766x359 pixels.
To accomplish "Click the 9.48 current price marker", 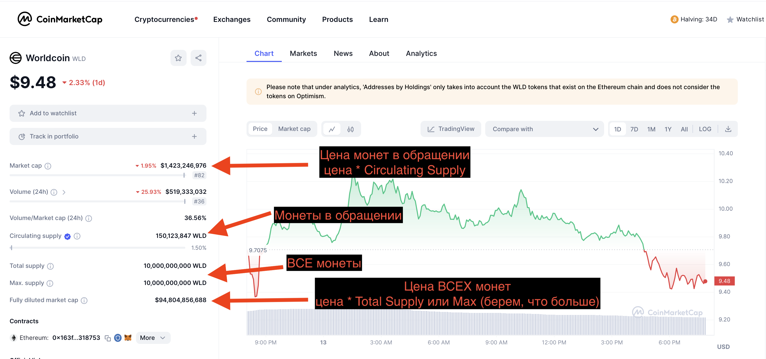I will [724, 281].
